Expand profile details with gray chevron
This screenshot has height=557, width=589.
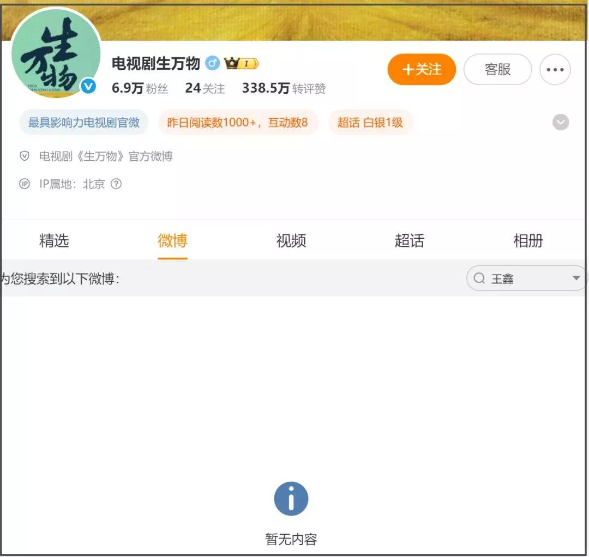[560, 123]
